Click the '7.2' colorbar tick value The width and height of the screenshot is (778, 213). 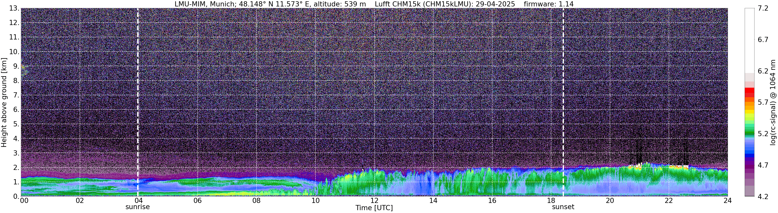click(x=763, y=9)
